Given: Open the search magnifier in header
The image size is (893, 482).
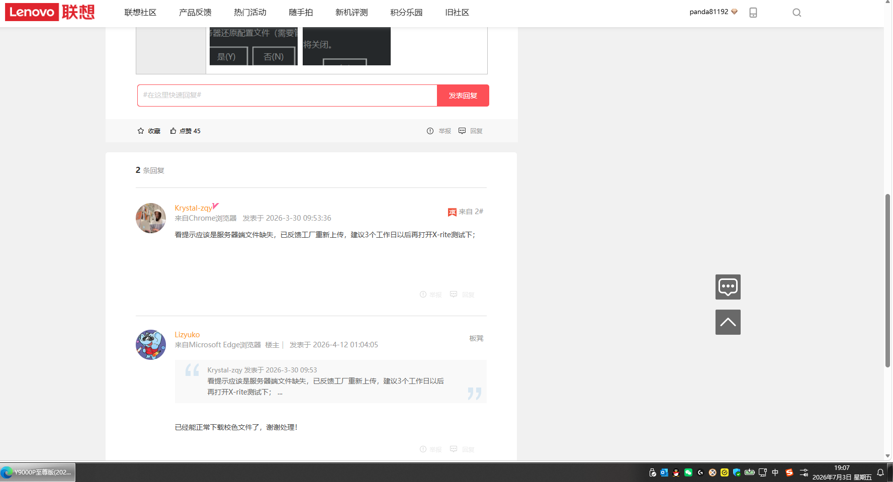Looking at the screenshot, I should tap(796, 13).
